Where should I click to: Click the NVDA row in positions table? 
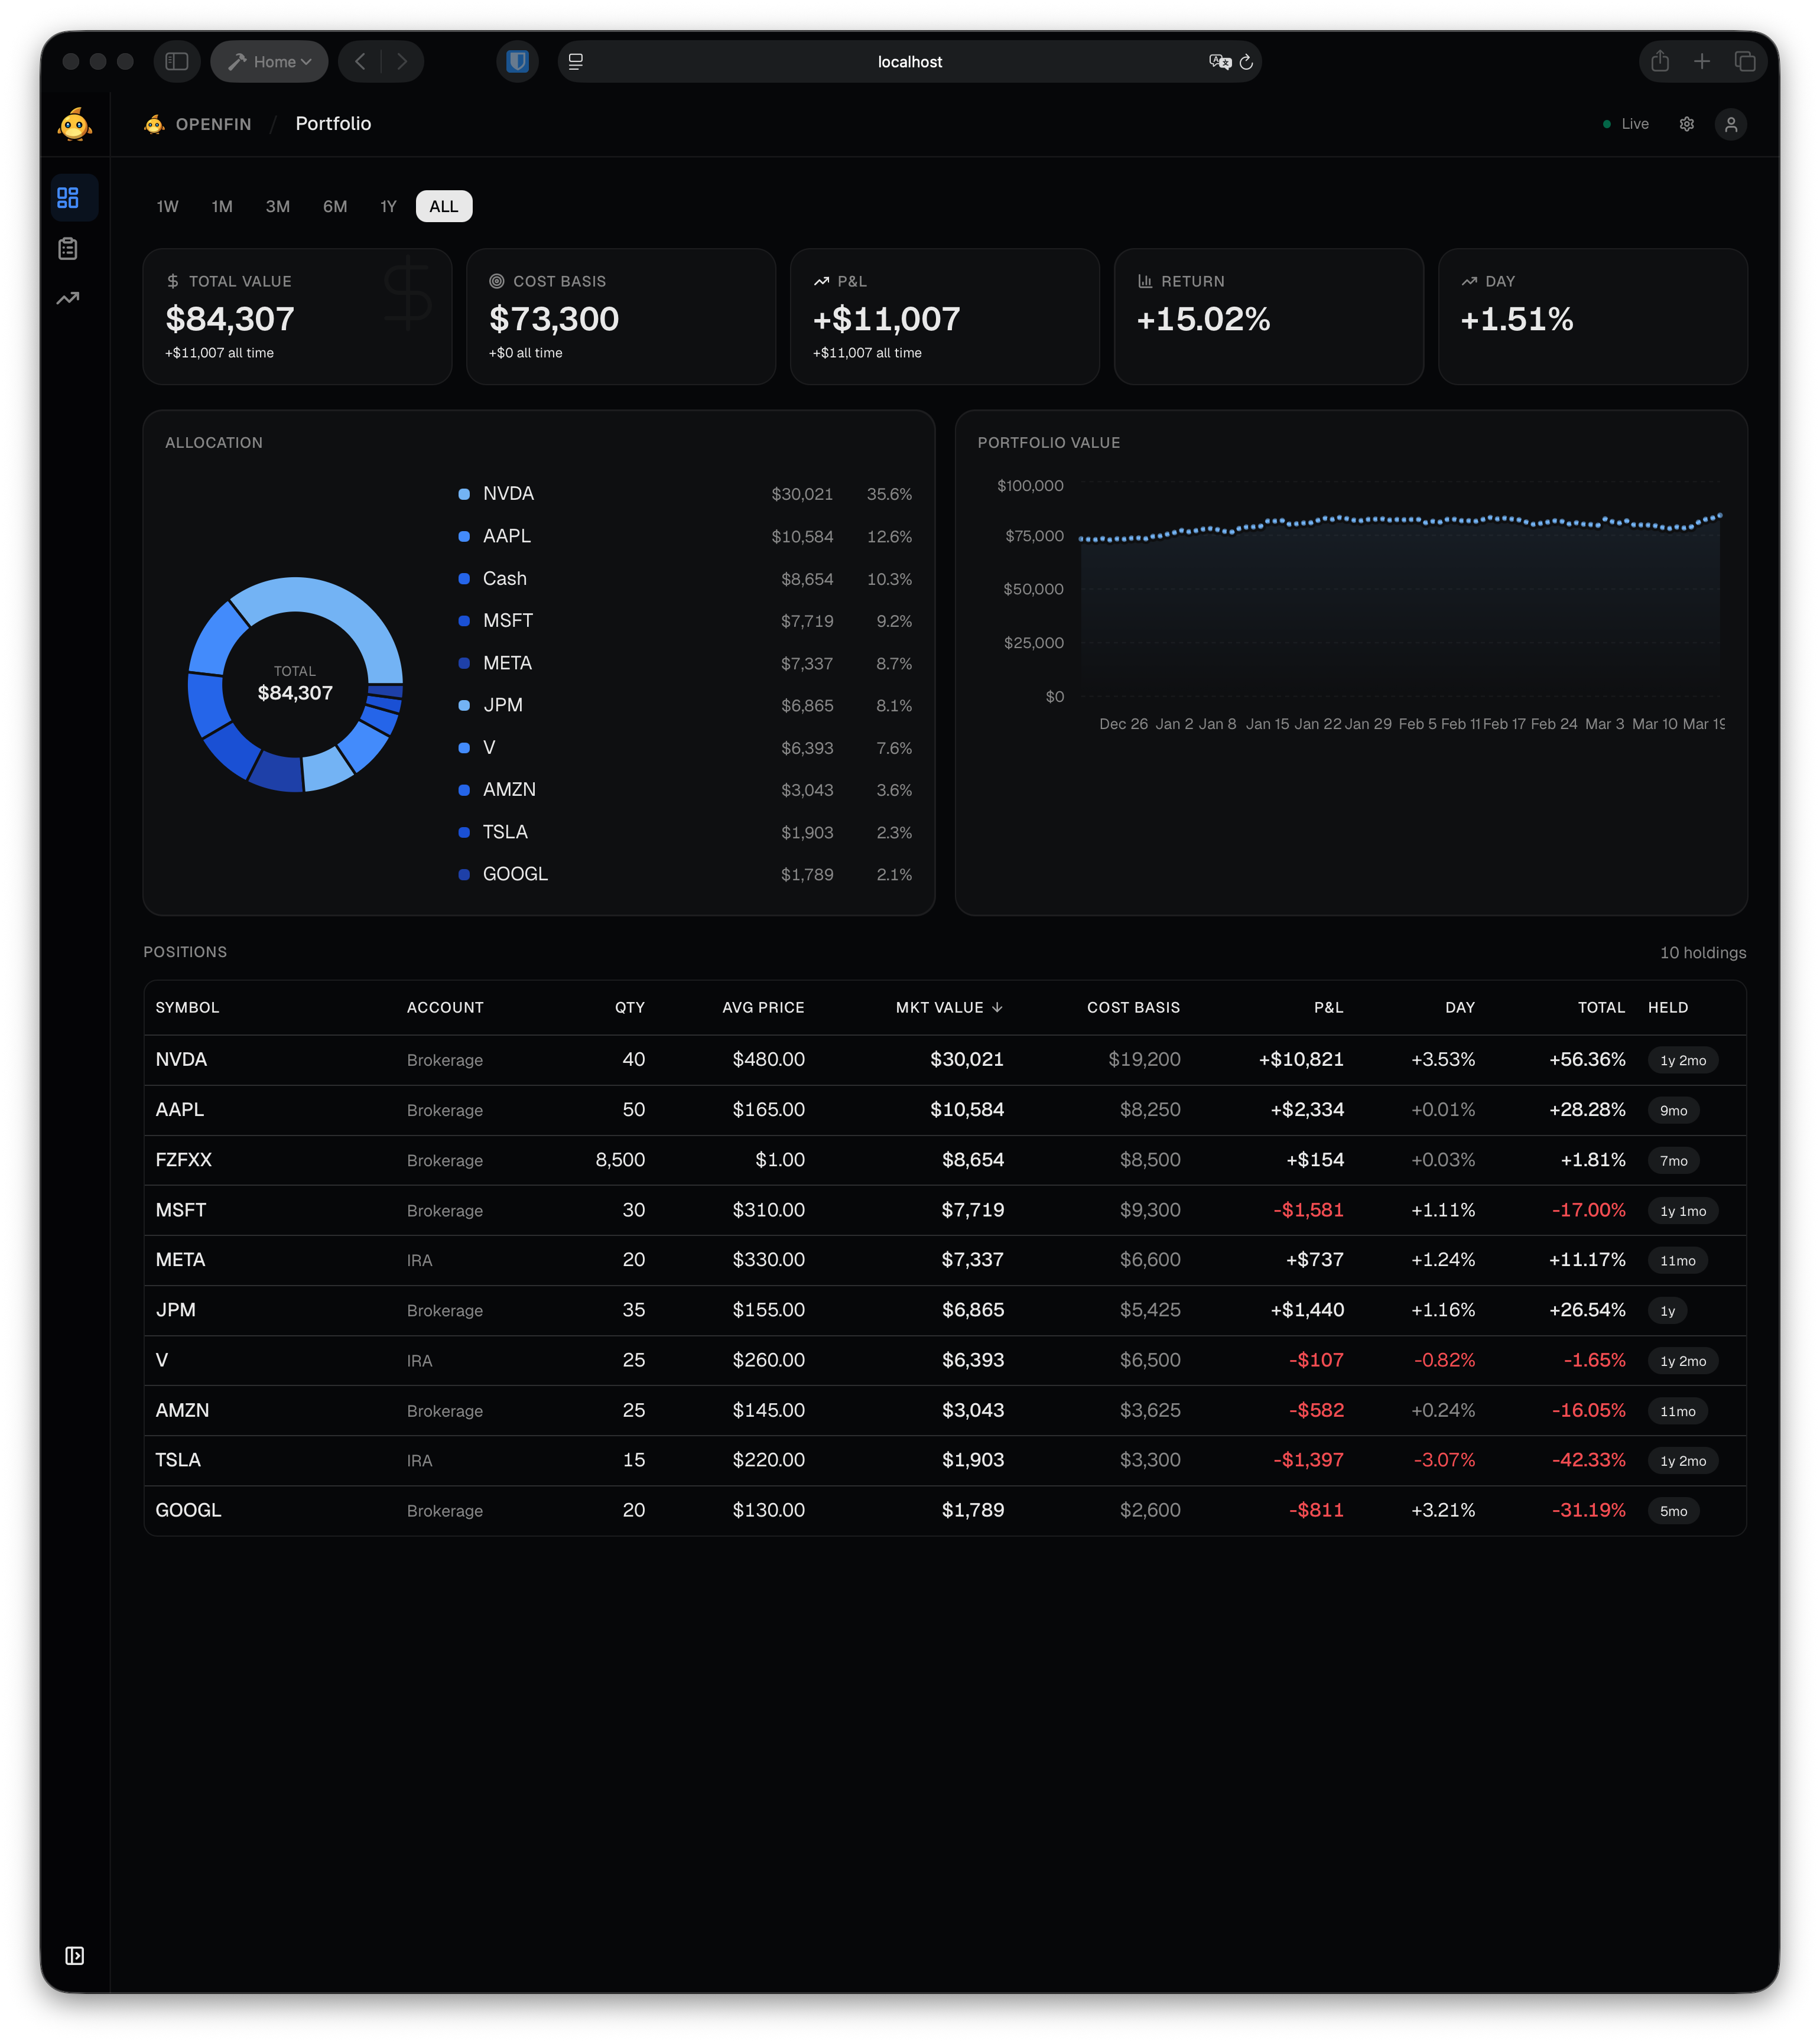945,1060
